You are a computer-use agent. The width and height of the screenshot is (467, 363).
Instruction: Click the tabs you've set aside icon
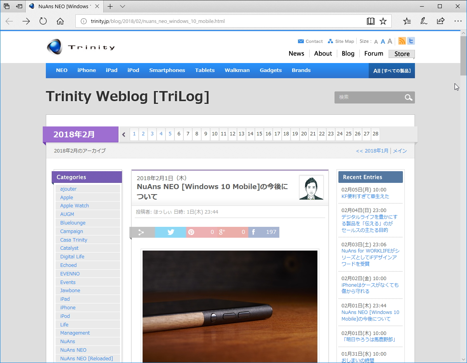[x=7, y=6]
